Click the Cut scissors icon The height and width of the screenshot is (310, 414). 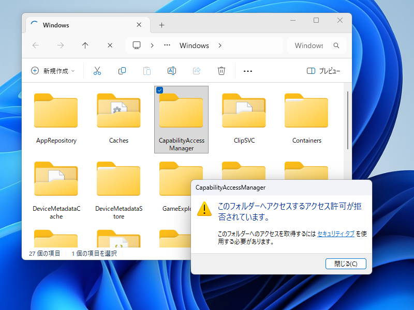click(97, 71)
